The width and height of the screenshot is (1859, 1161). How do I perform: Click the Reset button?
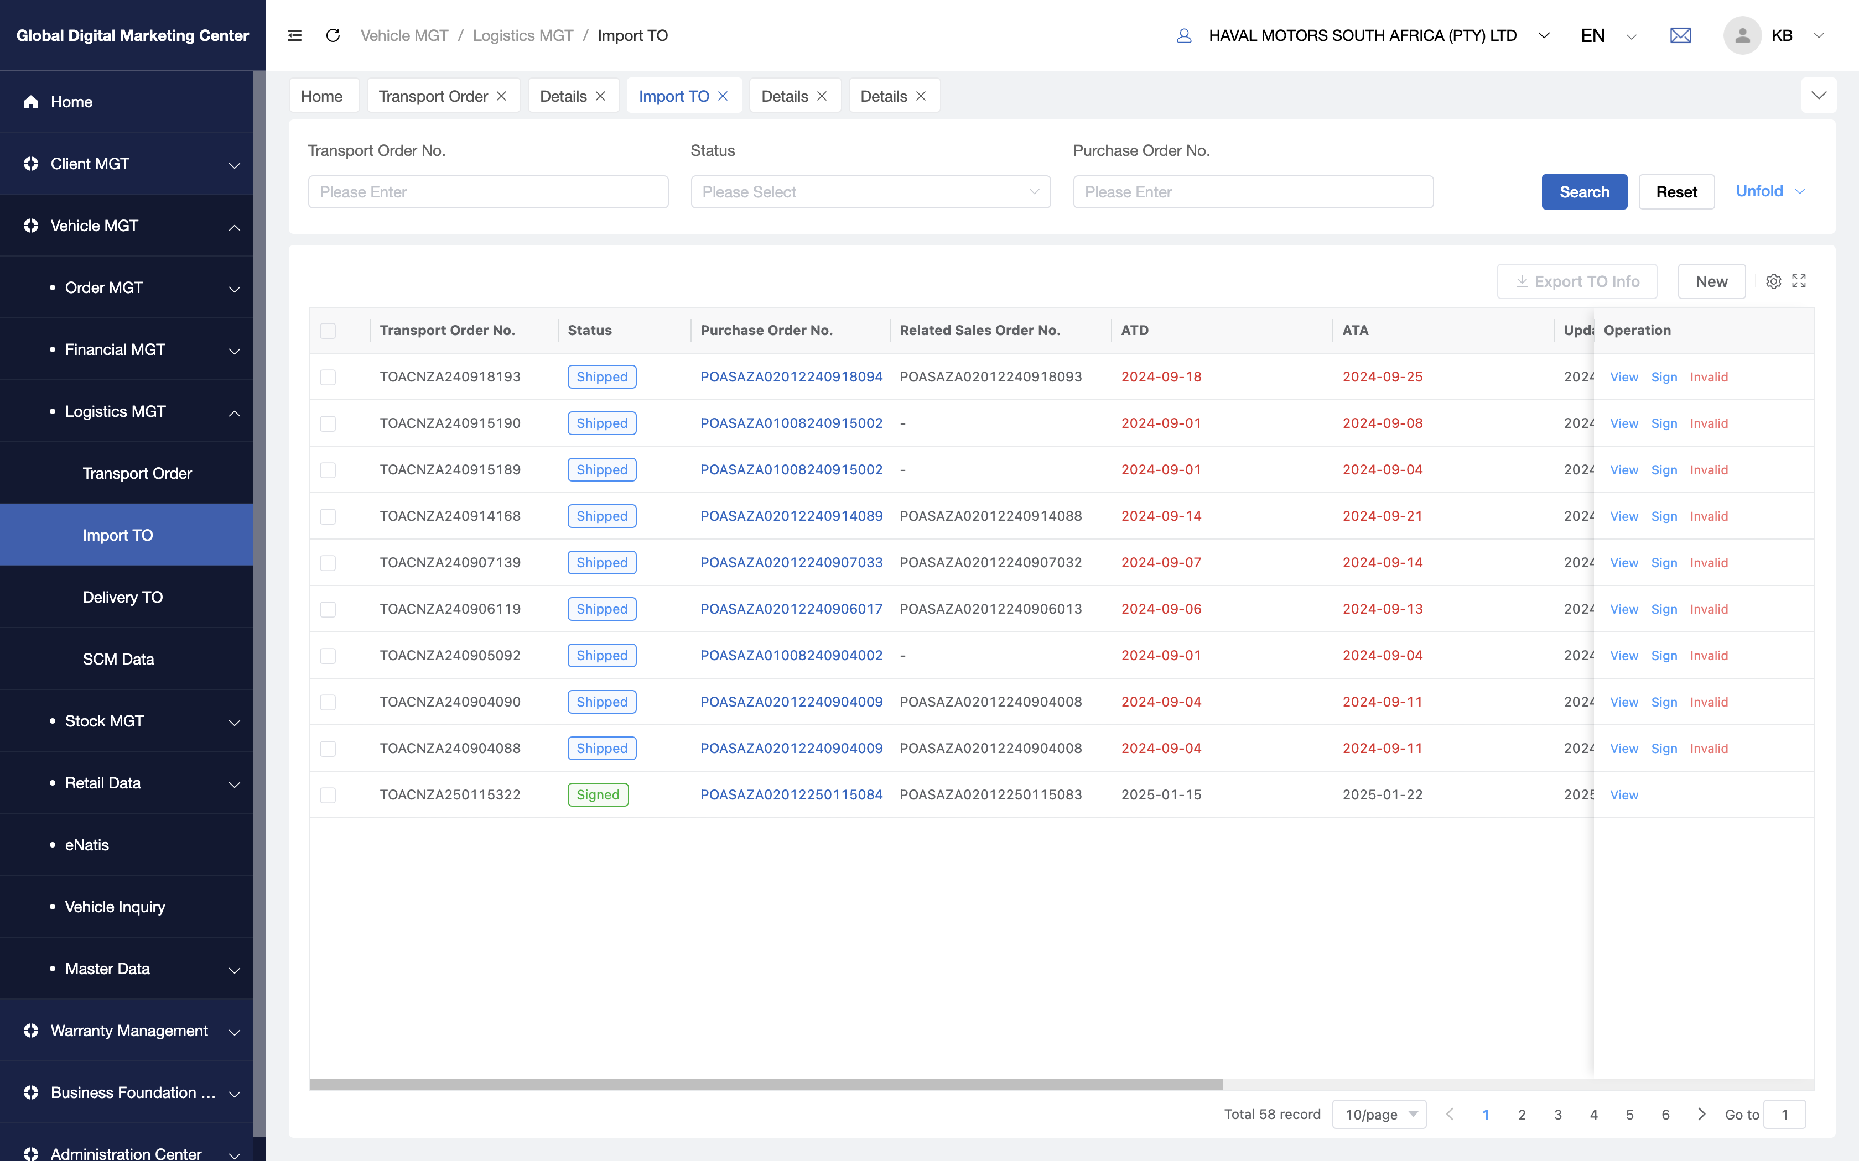click(1676, 192)
